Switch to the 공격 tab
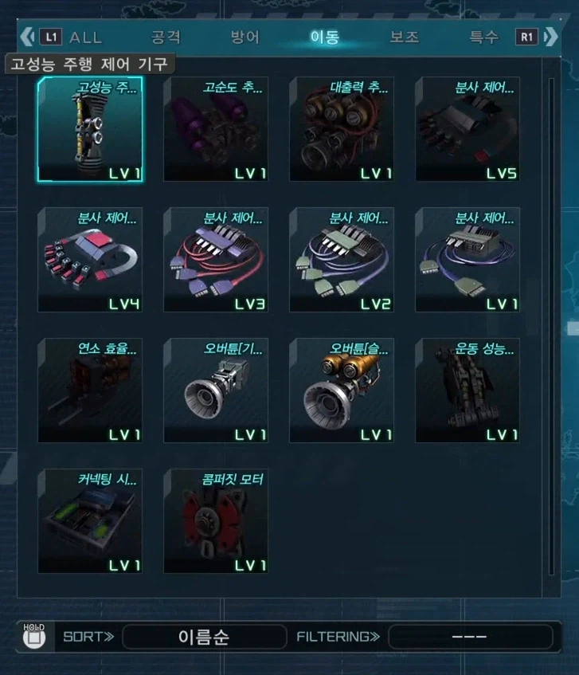 tap(166, 37)
